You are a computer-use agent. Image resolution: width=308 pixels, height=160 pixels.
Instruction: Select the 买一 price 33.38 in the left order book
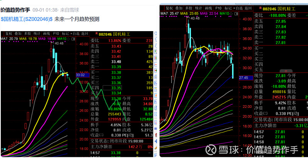pos(116,73)
